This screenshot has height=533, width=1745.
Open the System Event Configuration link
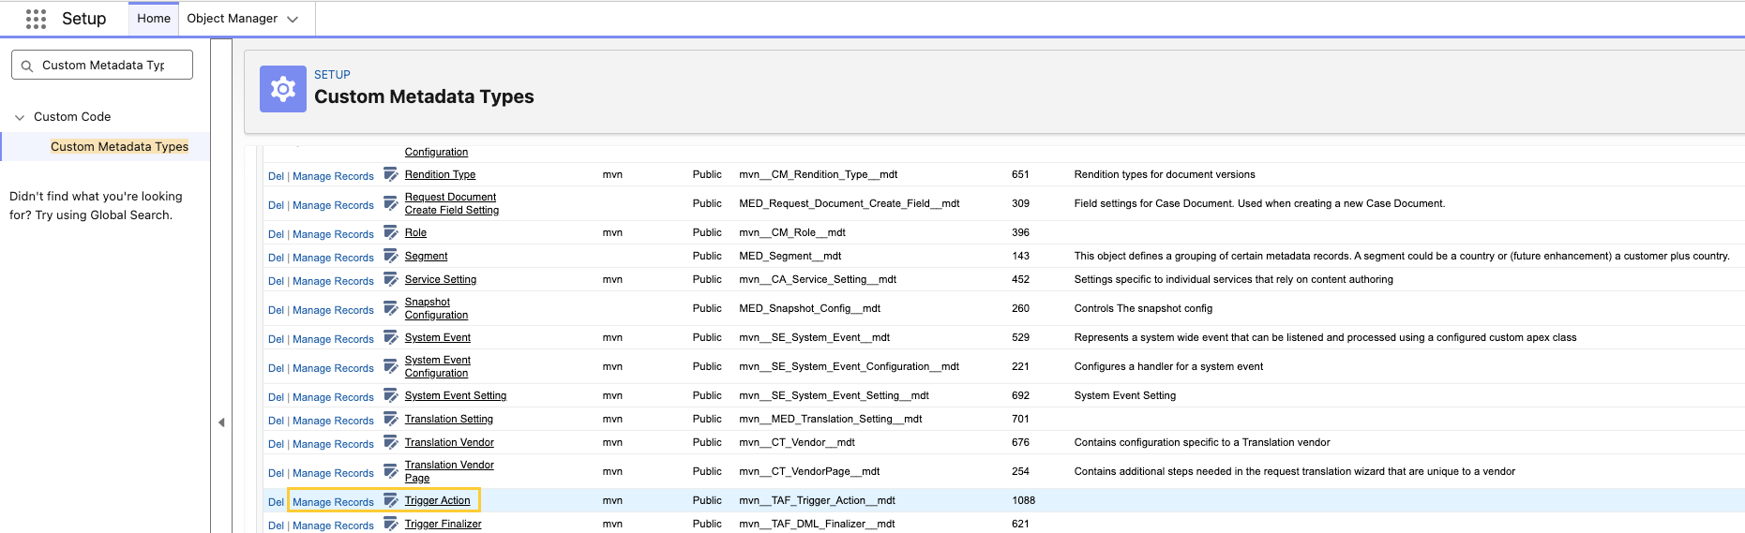[438, 367]
